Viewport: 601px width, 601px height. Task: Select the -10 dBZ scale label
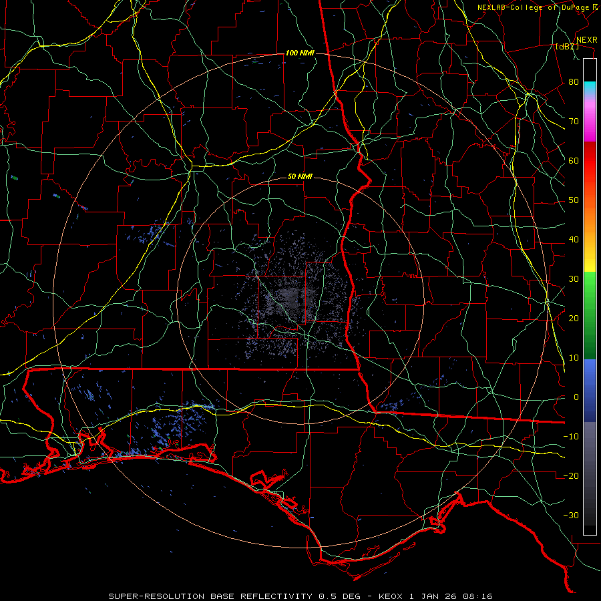point(571,437)
